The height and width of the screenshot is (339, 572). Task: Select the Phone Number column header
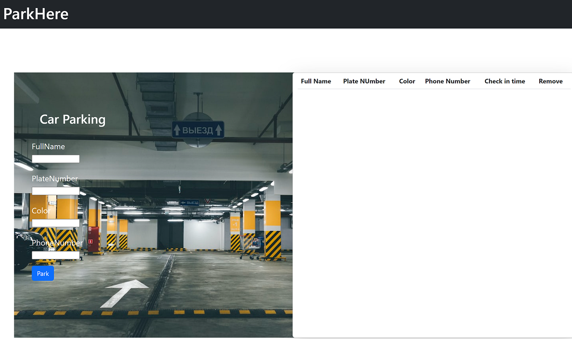coord(447,81)
